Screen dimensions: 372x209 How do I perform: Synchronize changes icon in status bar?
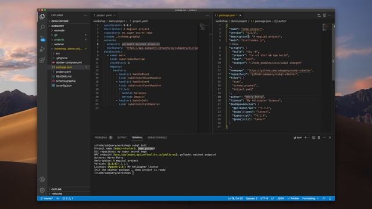click(58, 199)
